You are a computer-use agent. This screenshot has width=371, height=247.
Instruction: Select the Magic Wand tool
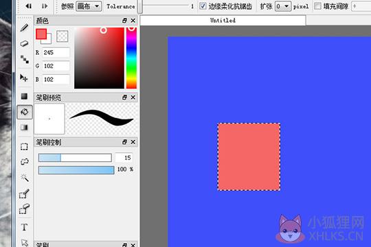click(24, 178)
